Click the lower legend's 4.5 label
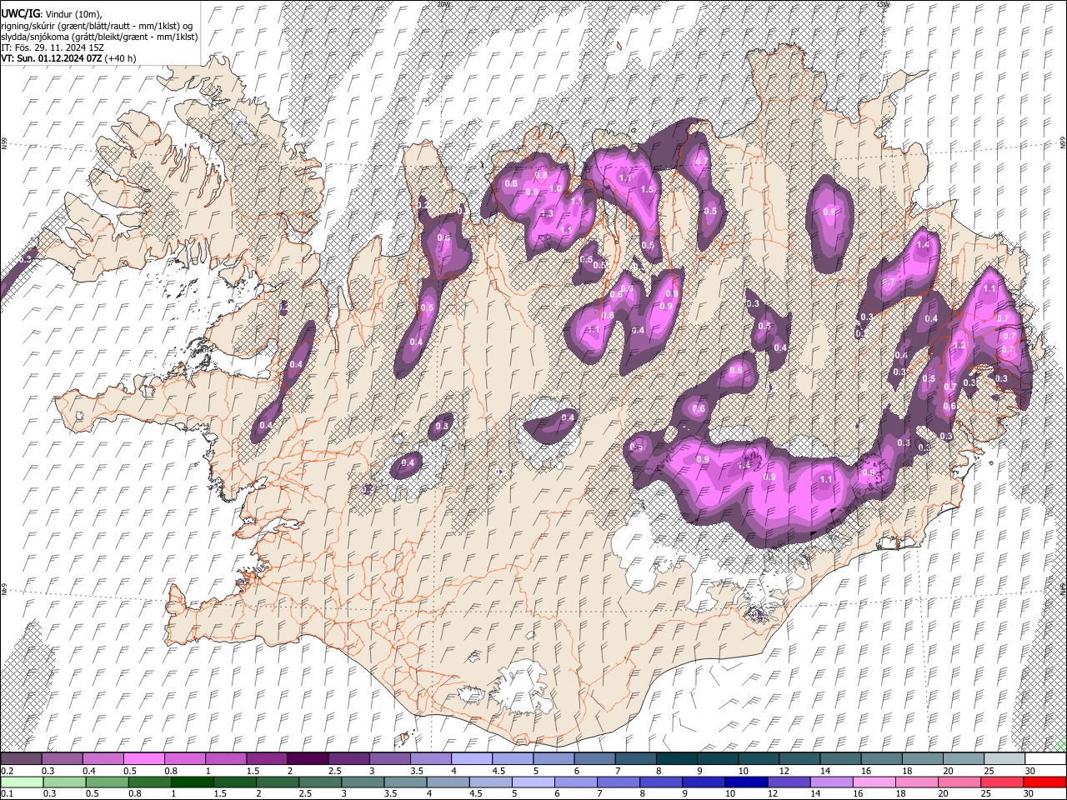The image size is (1067, 800). tap(476, 793)
